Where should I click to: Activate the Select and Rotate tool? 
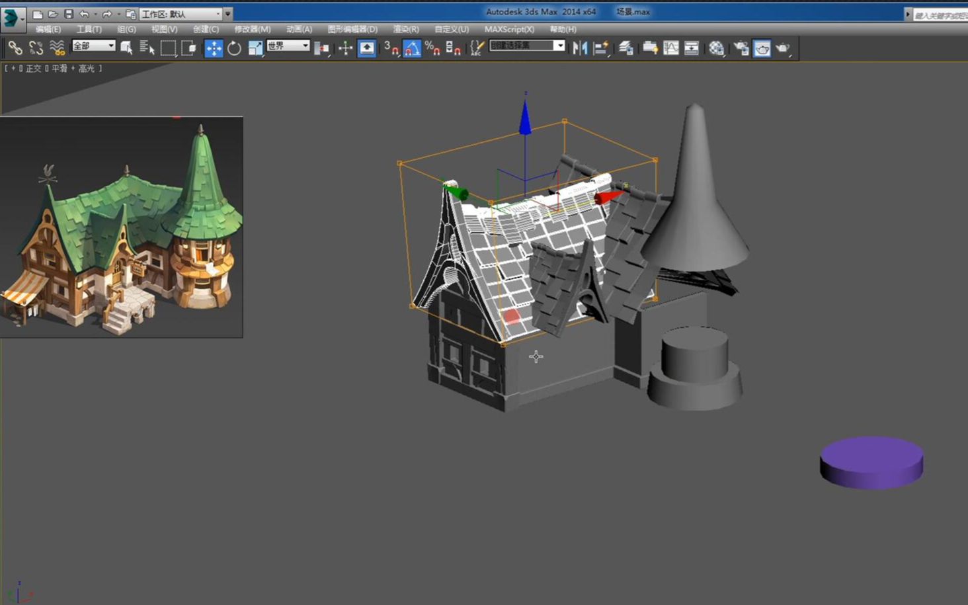click(234, 48)
